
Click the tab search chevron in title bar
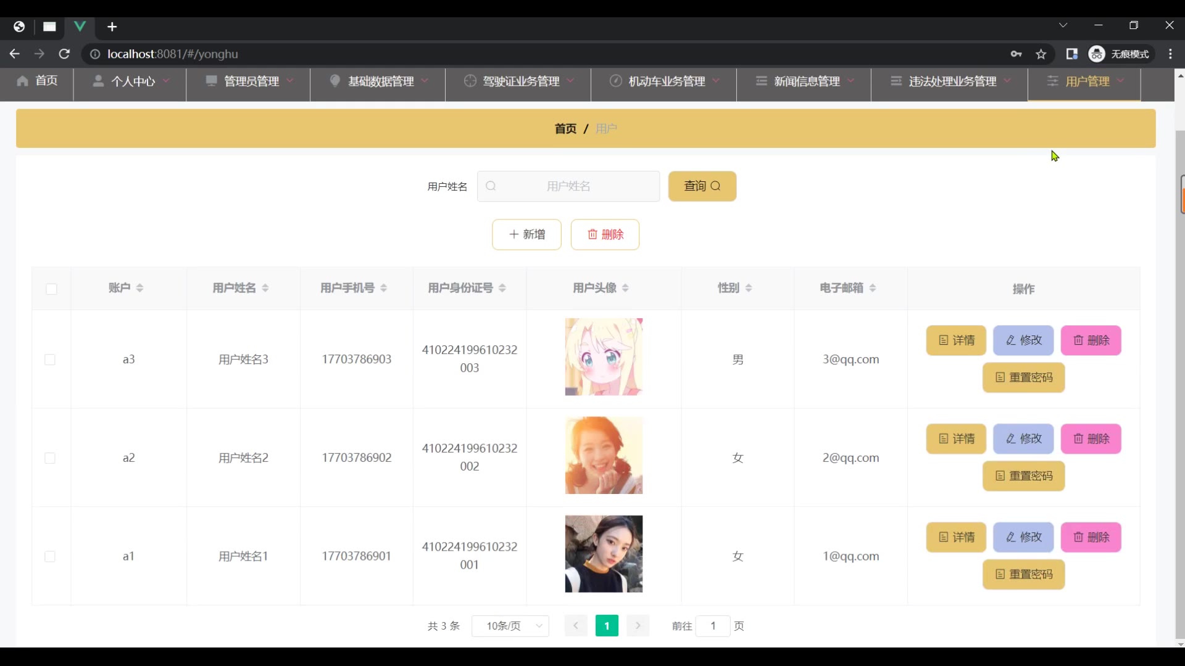(x=1063, y=25)
